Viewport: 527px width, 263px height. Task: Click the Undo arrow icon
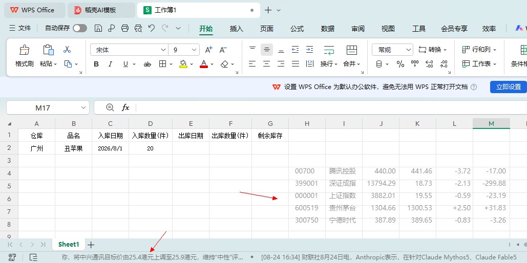(152, 28)
